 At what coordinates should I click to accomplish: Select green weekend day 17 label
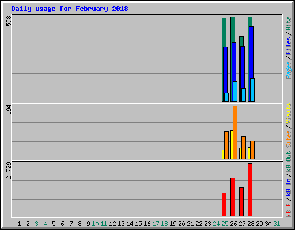(x=156, y=224)
